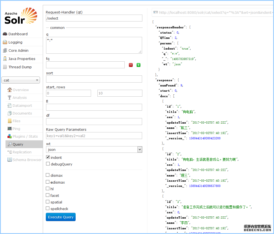Go to the Dataimport section
274x234 pixels.
pyautogui.click(x=22, y=105)
